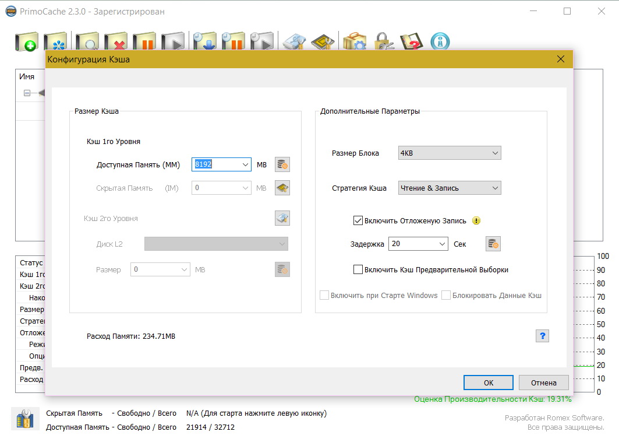The width and height of the screenshot is (619, 442).
Task: Open invisible memory management chip icon
Action: pyautogui.click(x=323, y=41)
